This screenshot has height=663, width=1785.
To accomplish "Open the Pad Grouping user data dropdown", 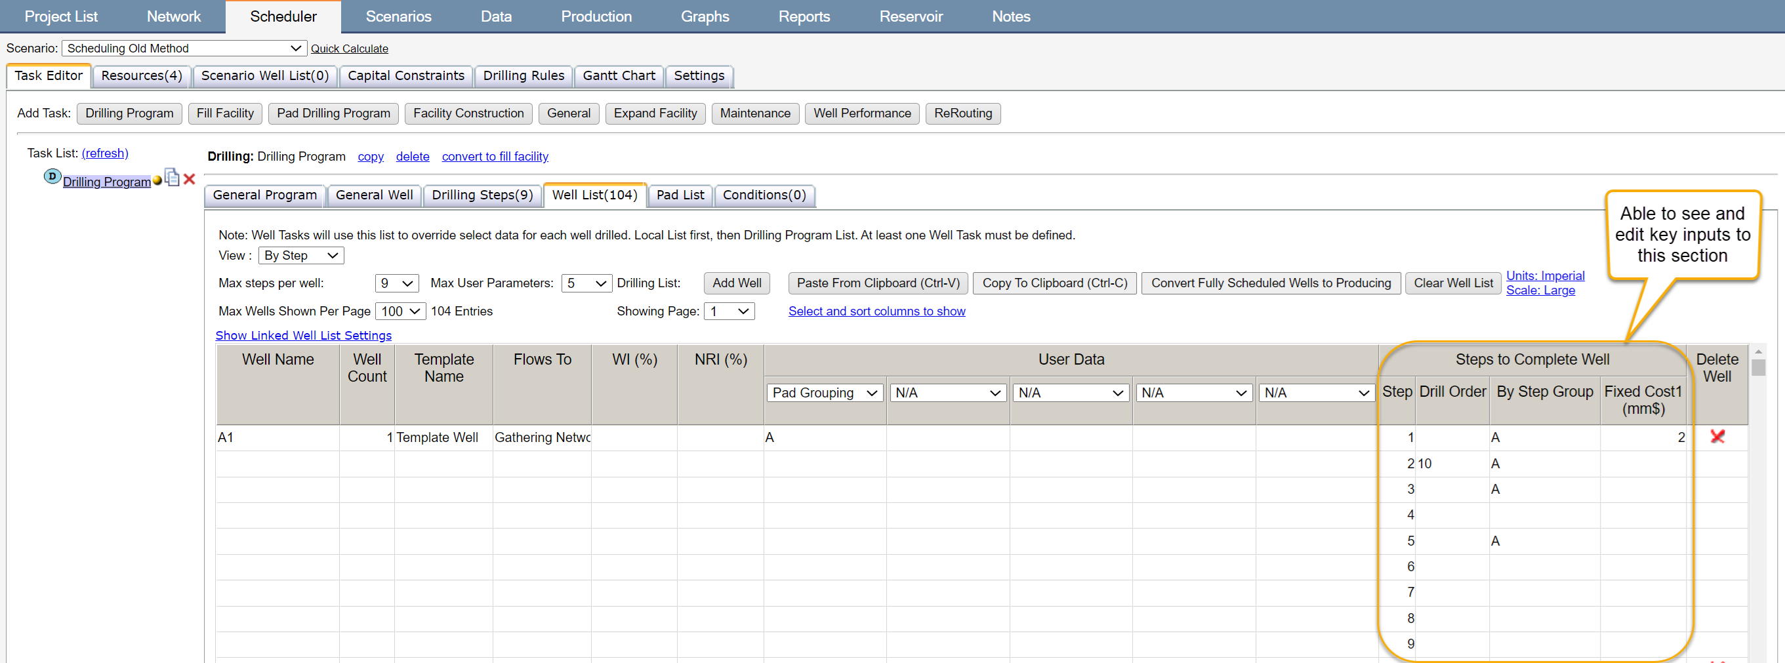I will point(824,393).
